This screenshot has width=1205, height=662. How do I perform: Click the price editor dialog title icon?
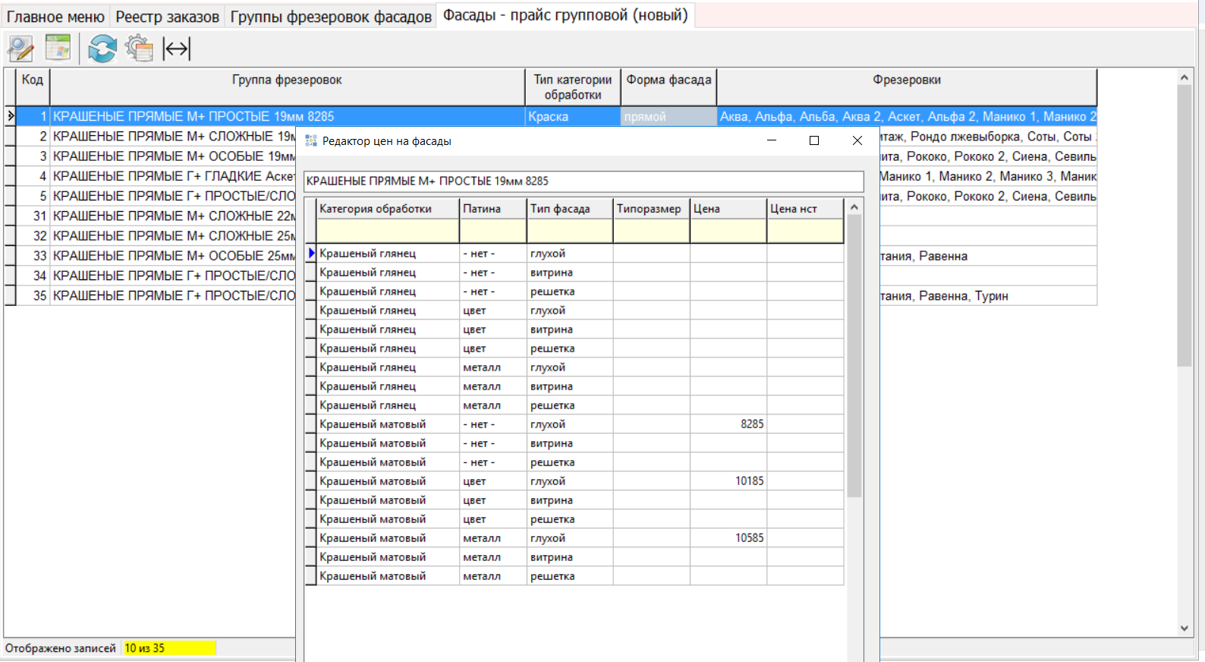click(311, 141)
